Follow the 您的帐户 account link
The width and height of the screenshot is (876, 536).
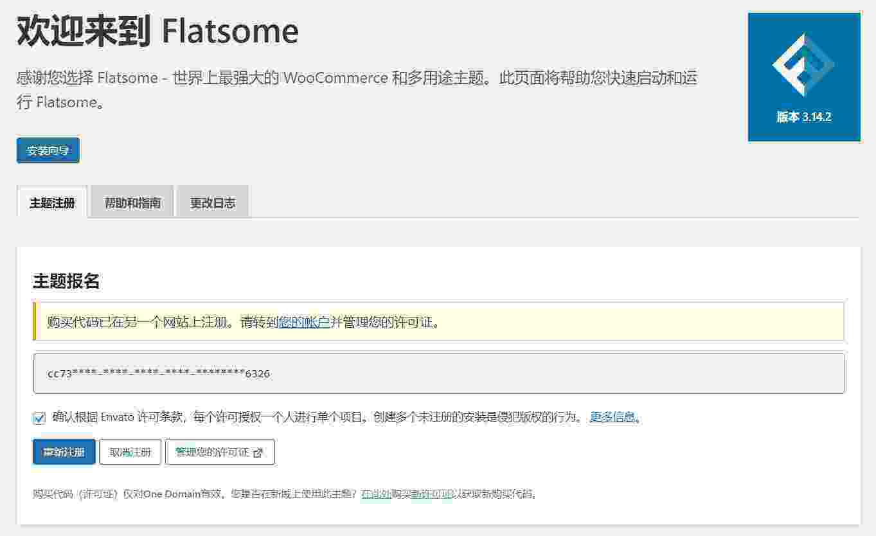[304, 322]
